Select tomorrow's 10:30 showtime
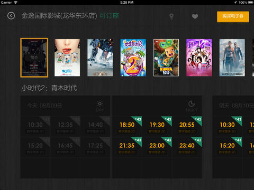The height and width of the screenshot is (190, 254). pyautogui.click(x=228, y=126)
